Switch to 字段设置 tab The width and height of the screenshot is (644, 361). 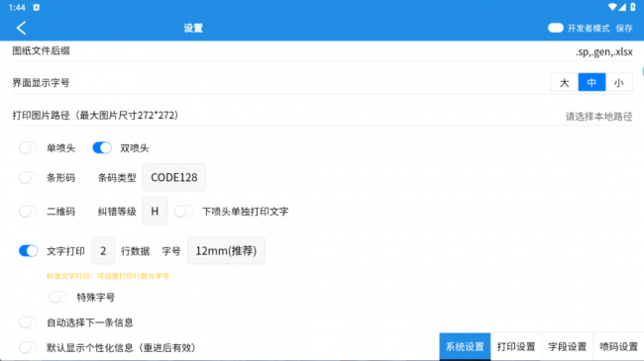[567, 346]
